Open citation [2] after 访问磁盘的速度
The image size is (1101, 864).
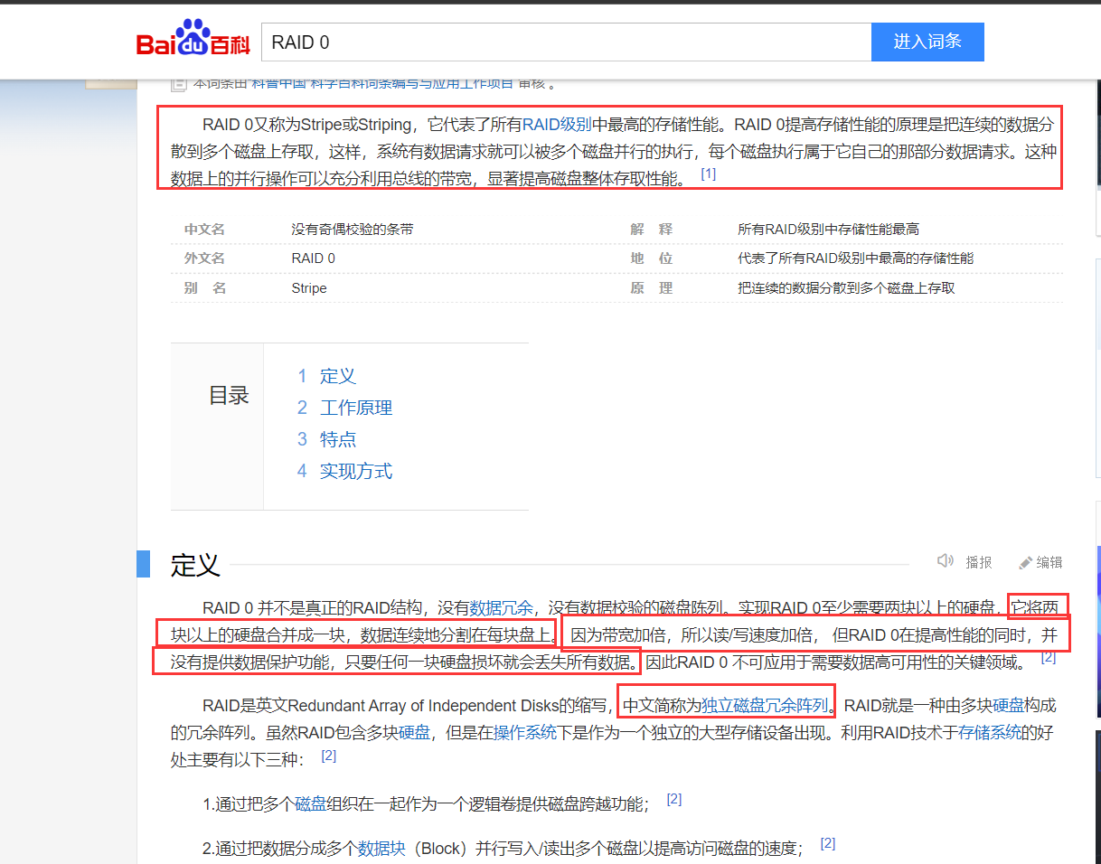click(828, 843)
